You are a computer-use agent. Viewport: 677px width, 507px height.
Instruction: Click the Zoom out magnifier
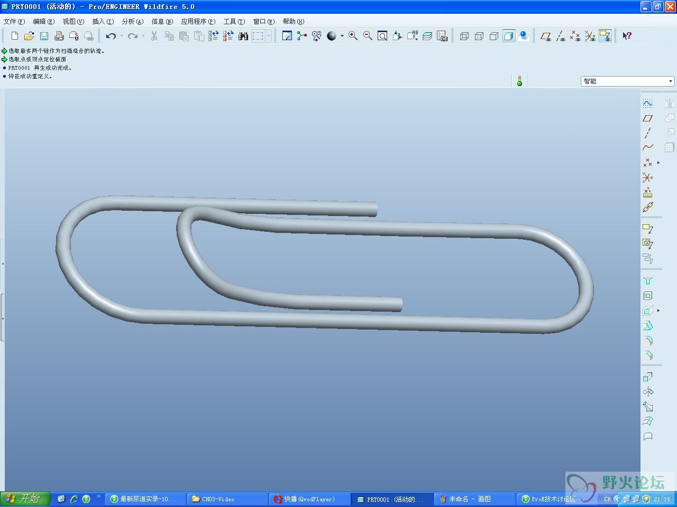pos(368,36)
